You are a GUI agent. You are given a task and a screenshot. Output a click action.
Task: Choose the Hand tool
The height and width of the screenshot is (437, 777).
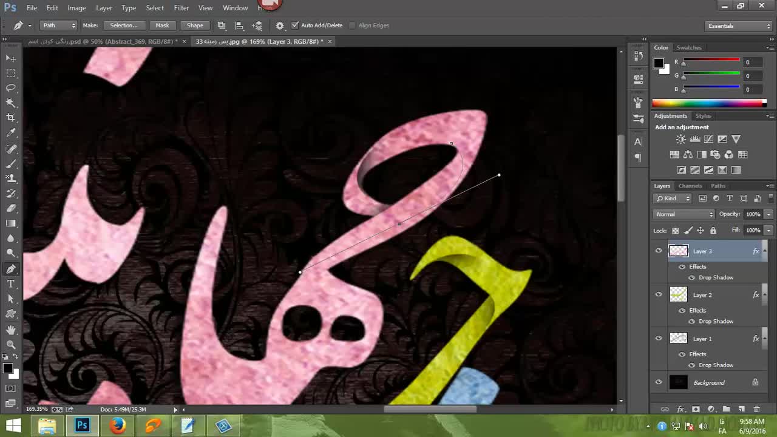click(11, 330)
